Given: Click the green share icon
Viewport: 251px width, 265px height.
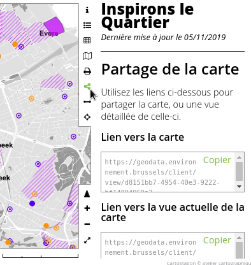Looking at the screenshot, I should (87, 87).
